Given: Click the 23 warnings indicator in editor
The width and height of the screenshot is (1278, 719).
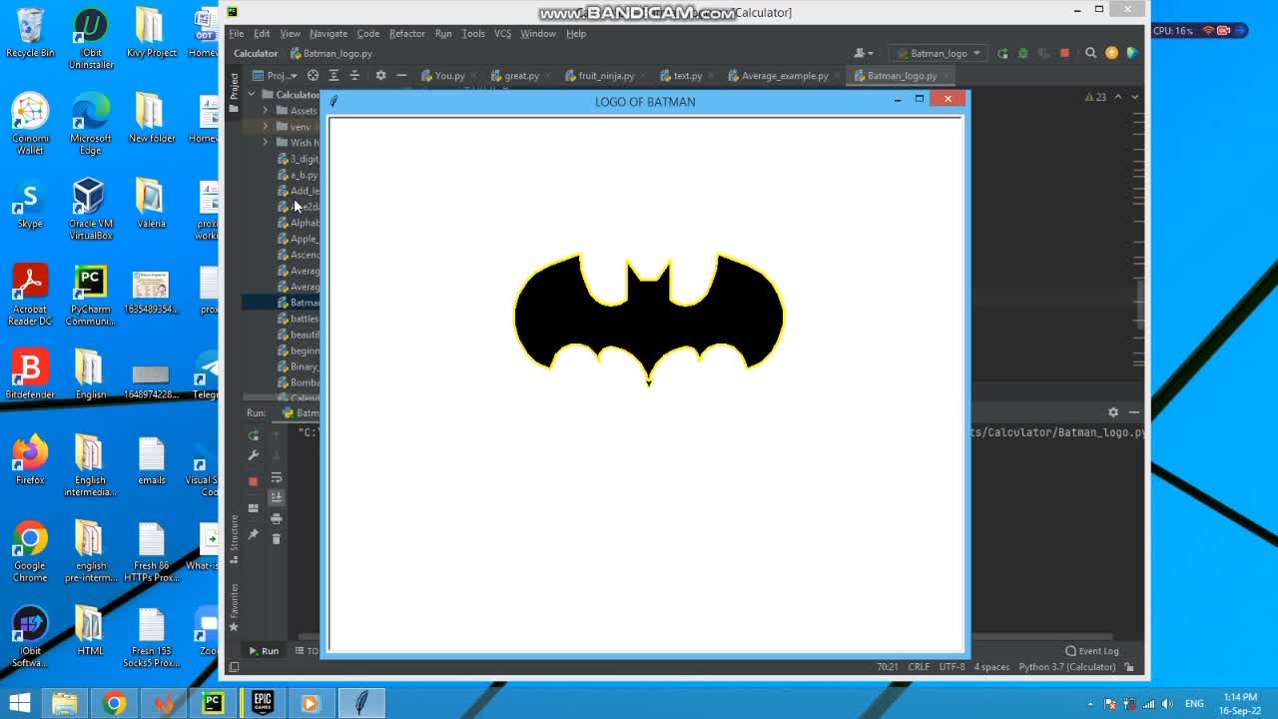Looking at the screenshot, I should (x=1095, y=97).
